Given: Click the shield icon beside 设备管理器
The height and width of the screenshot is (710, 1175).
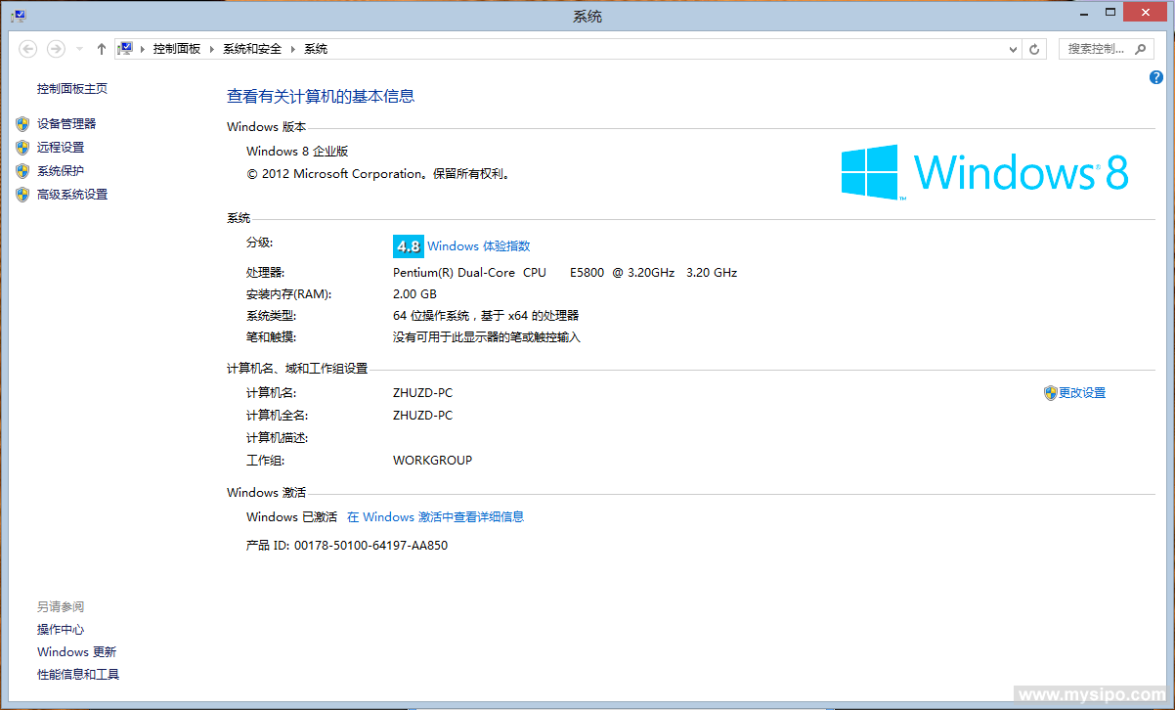Looking at the screenshot, I should pos(22,124).
